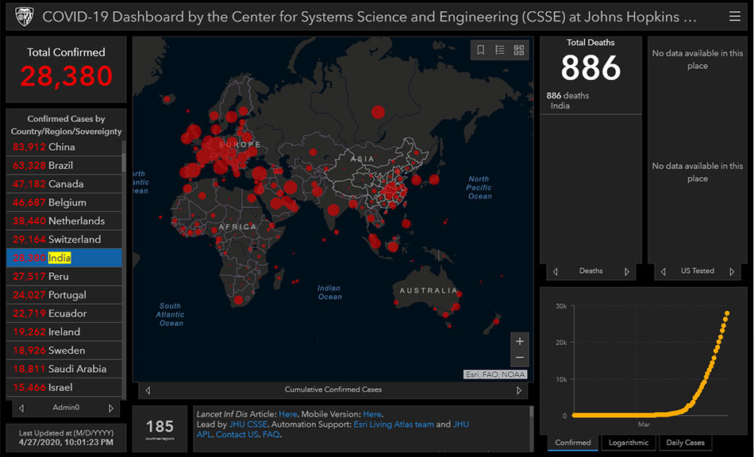Switch to the Confirmed chart tab
The height and width of the screenshot is (457, 754).
(x=573, y=443)
